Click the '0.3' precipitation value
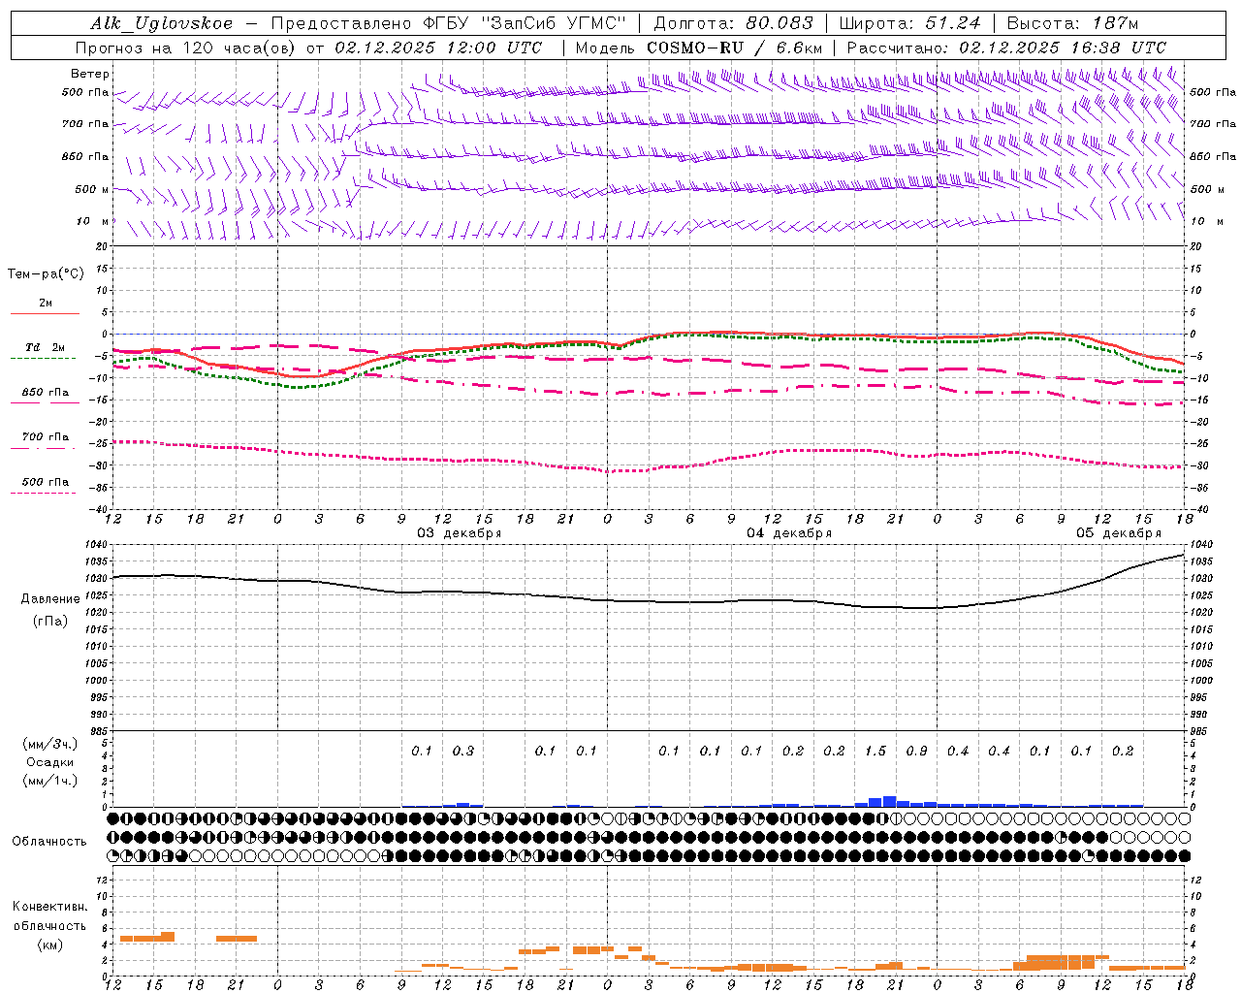The image size is (1241, 993). pos(463,752)
